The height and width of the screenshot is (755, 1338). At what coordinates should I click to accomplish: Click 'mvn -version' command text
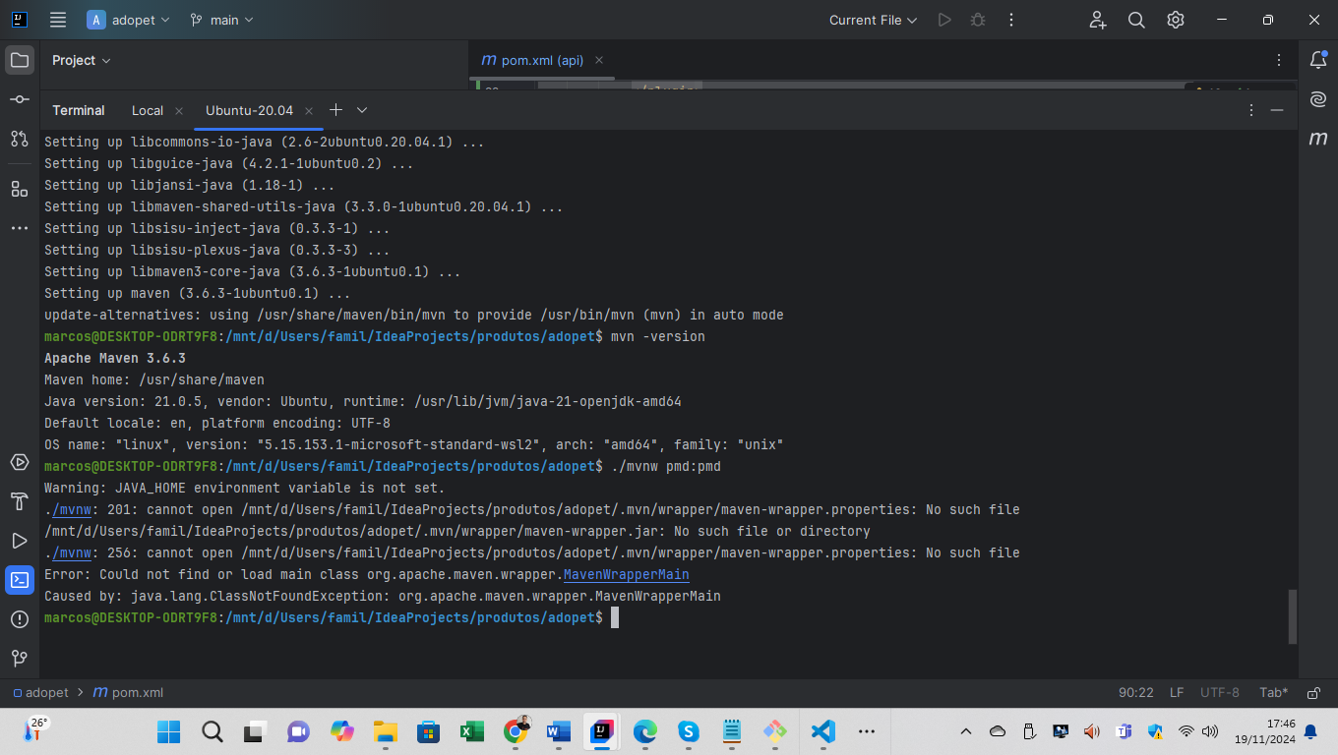coord(658,336)
